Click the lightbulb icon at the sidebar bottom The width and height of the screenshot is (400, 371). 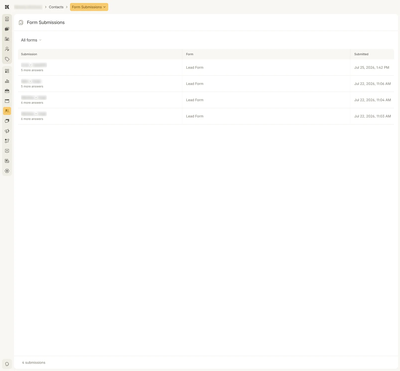[7, 364]
